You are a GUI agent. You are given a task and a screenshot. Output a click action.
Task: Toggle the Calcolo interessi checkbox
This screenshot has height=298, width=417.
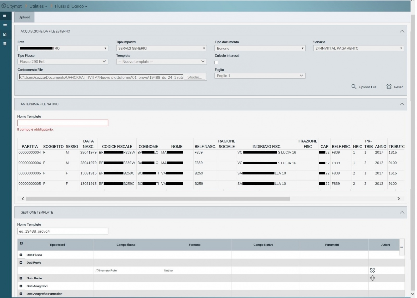216,63
